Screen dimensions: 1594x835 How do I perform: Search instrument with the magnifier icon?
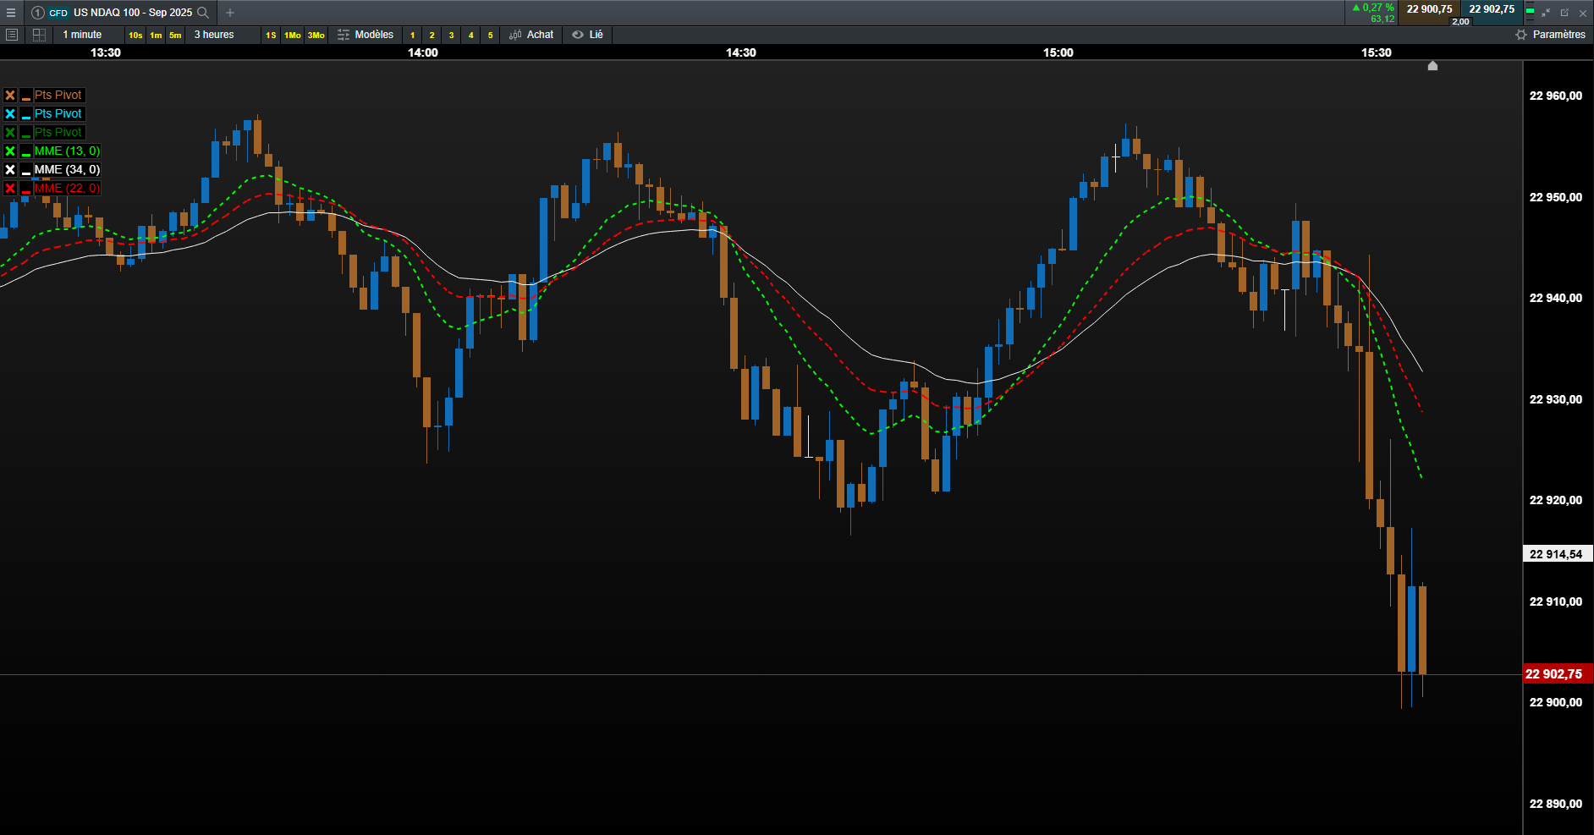(x=203, y=13)
